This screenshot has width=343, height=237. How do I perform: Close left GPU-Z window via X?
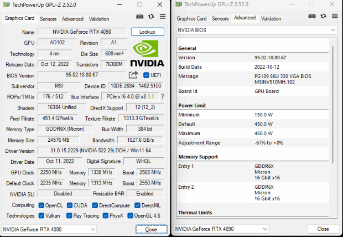pos(160,4)
